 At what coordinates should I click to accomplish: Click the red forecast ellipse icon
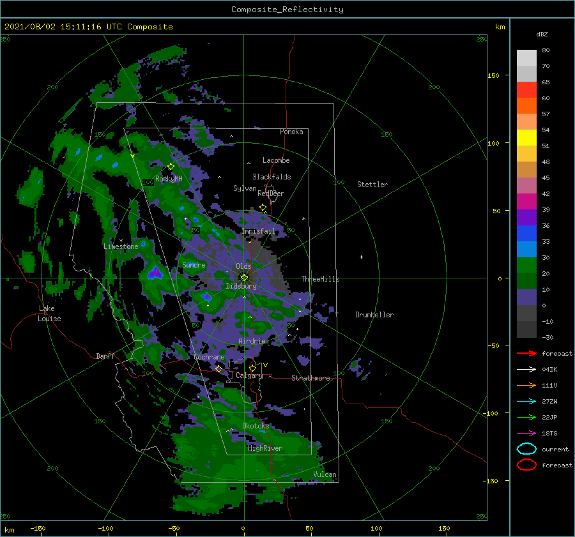[x=526, y=465]
